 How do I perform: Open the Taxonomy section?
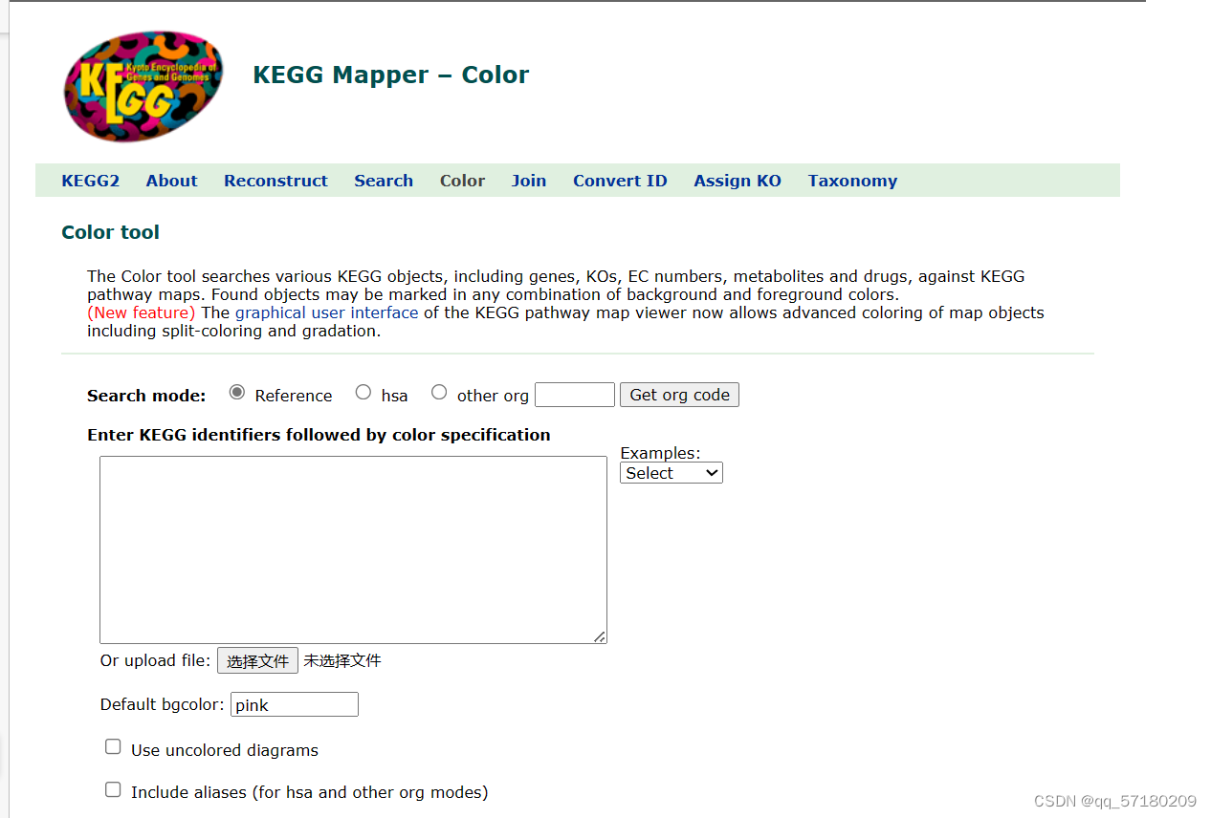tap(851, 180)
